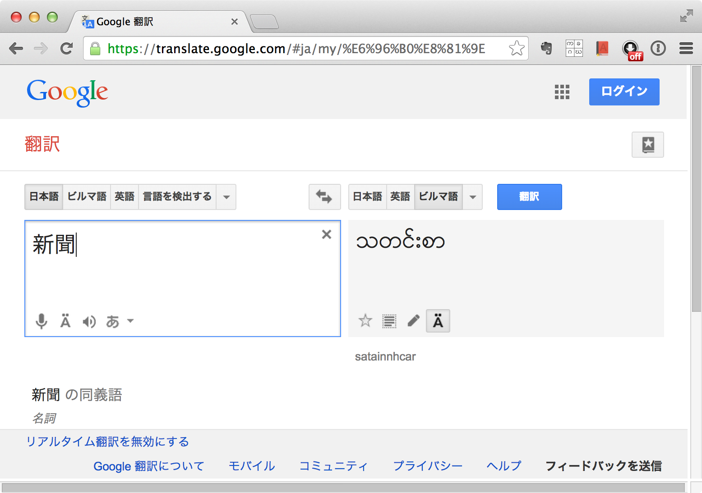Show source romanization Ä icon
The image size is (702, 493).
65,321
